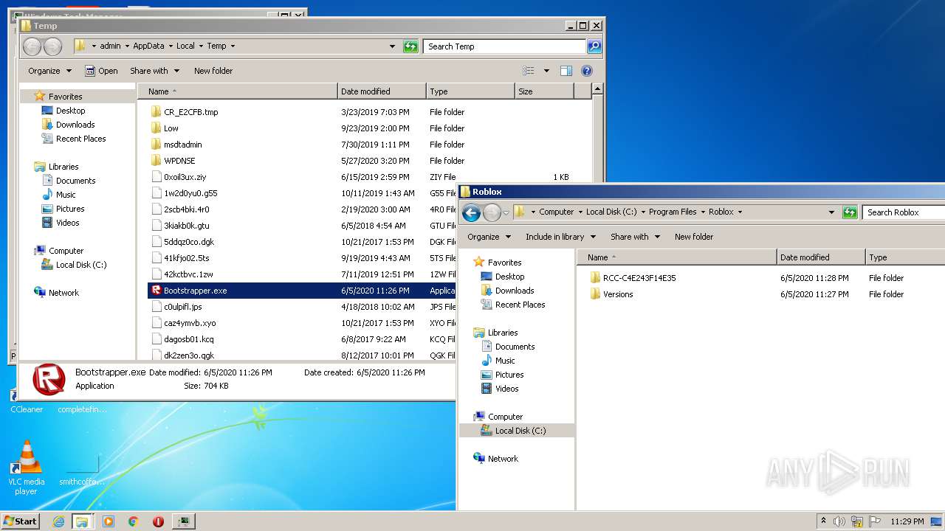Select the CR_E2CFB.tmp folder
The width and height of the screenshot is (945, 531).
click(x=190, y=112)
